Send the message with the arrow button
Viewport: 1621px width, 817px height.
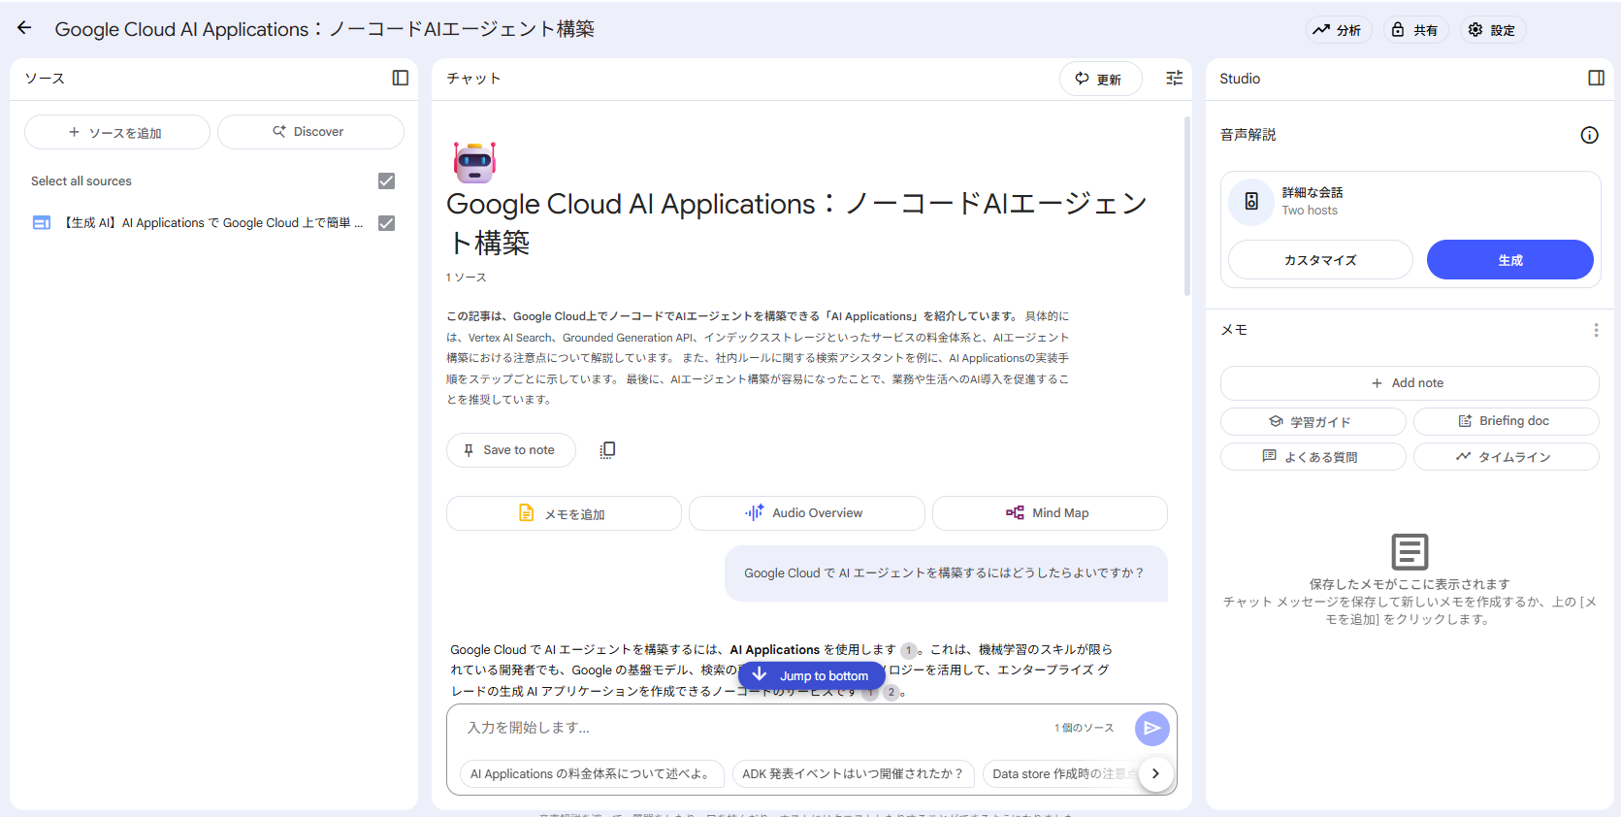pyautogui.click(x=1152, y=728)
